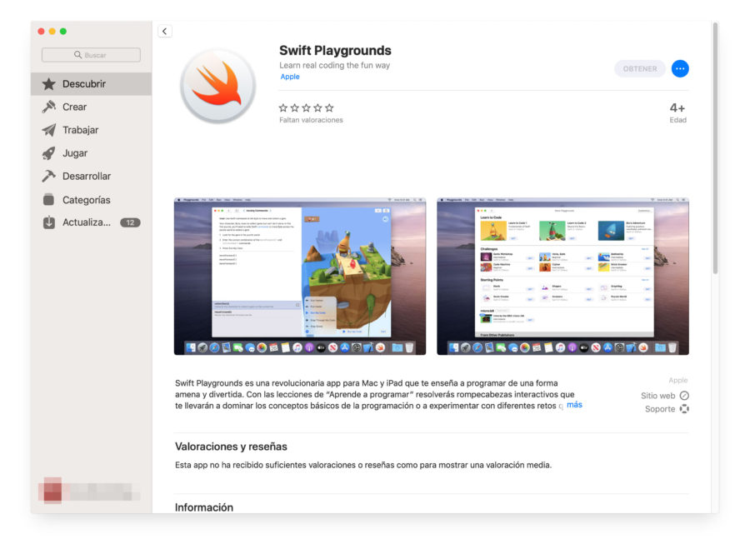Viewport: 750px width, 554px height.
Task: Open the Apple developer link
Action: [289, 77]
